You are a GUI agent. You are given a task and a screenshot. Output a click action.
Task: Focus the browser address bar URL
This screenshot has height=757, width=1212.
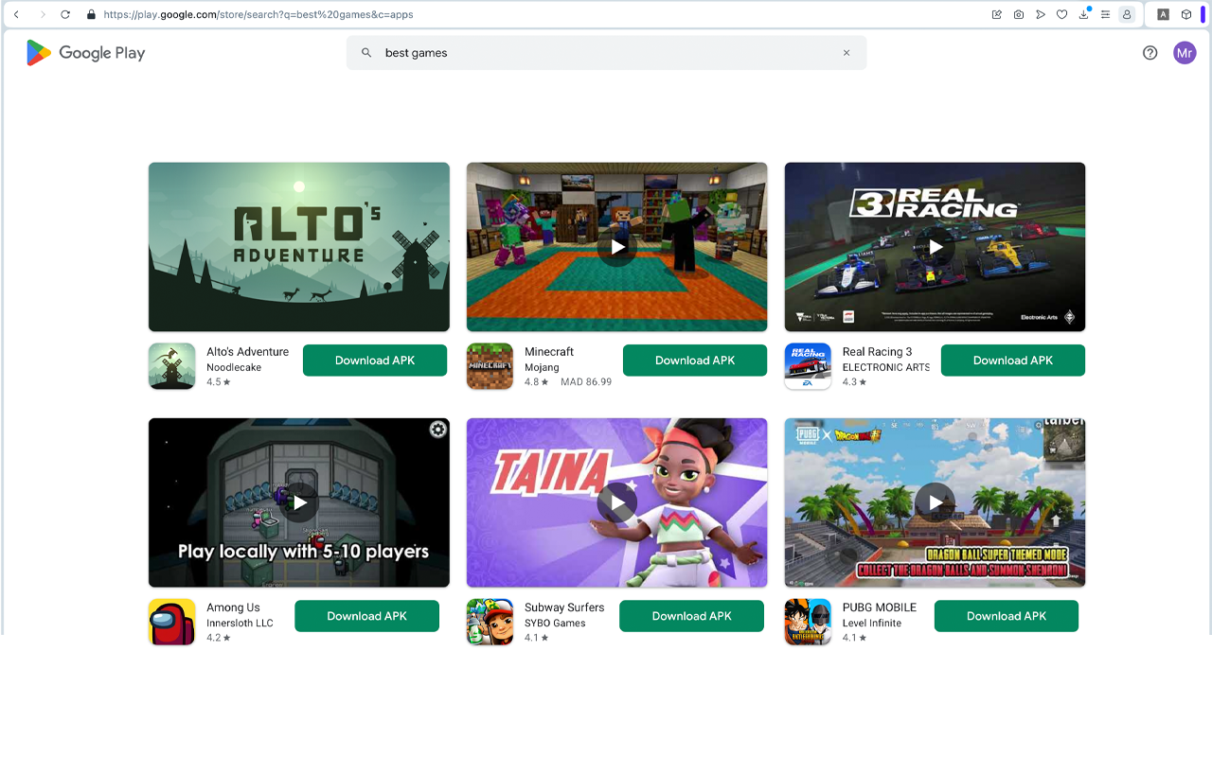tap(258, 14)
